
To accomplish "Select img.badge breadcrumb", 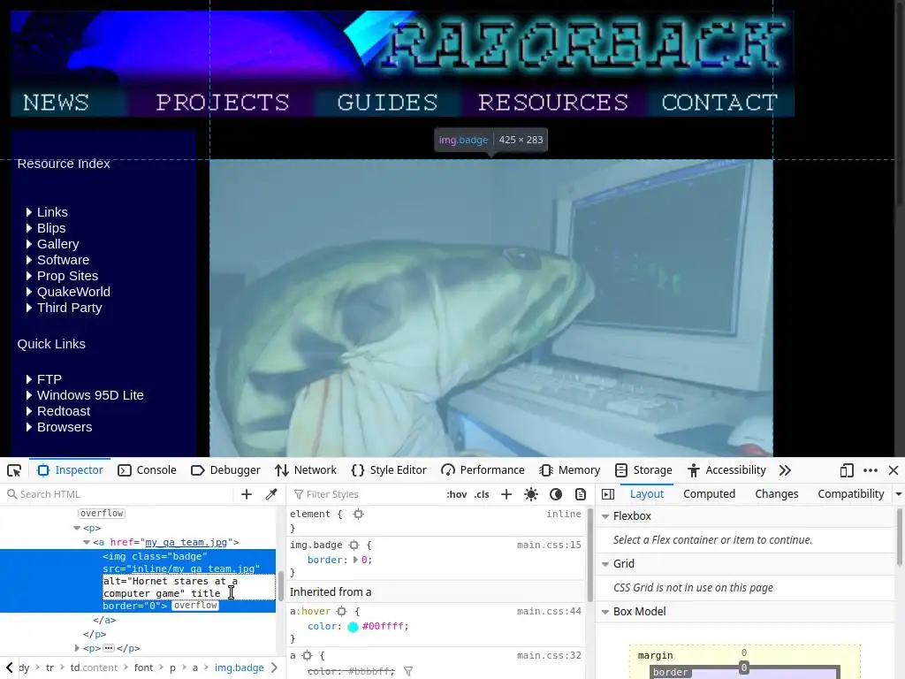I will [x=239, y=668].
